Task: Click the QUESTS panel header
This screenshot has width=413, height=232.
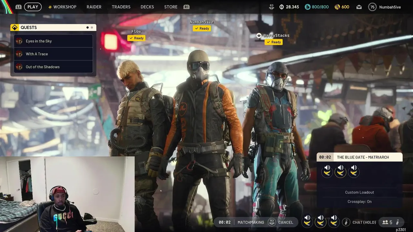Action: (53, 28)
